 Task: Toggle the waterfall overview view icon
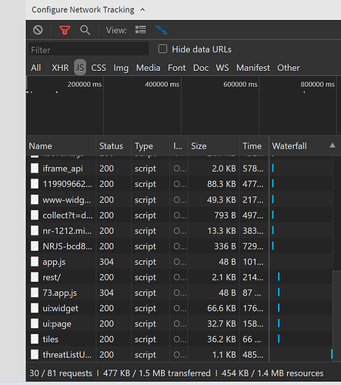click(x=162, y=30)
